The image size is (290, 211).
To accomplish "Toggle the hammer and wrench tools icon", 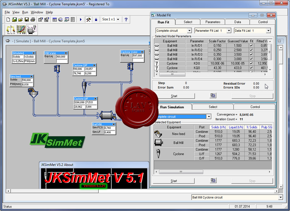I will 88,19.
